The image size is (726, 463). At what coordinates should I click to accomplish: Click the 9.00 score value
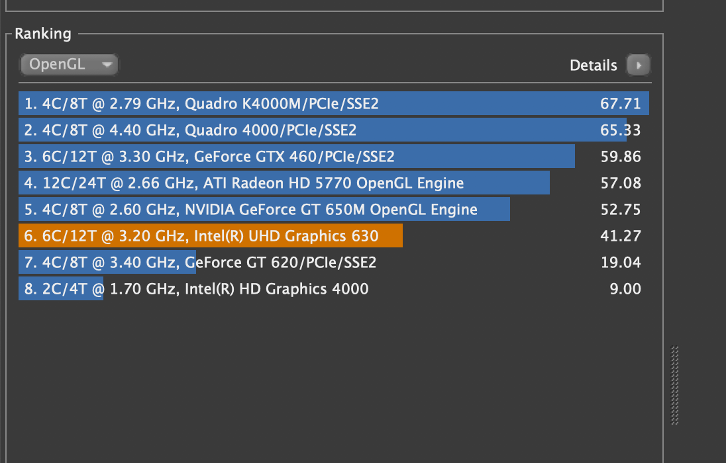[x=625, y=289]
